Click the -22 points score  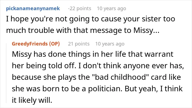pos(80,8)
